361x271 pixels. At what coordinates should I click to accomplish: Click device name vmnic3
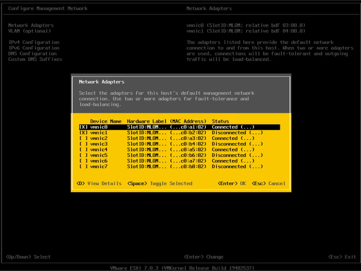[99, 144]
